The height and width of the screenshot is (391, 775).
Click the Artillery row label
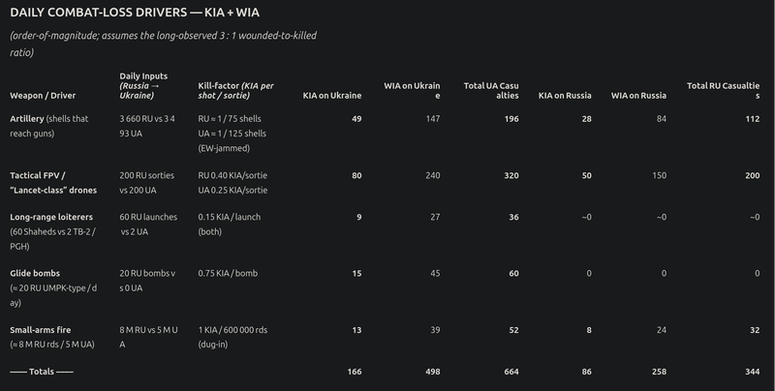(x=49, y=126)
